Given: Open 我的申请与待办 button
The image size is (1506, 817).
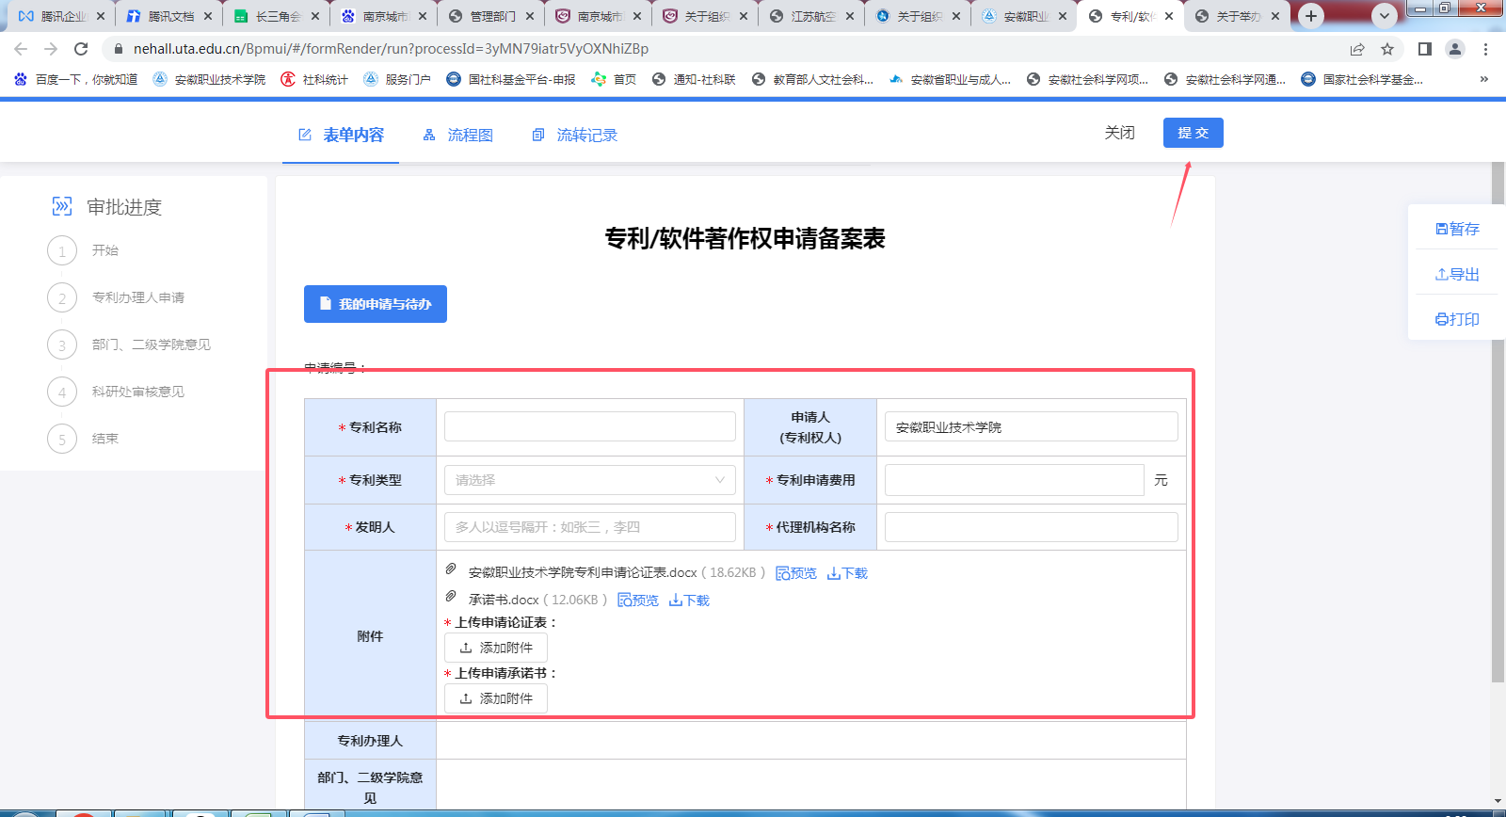Looking at the screenshot, I should point(376,304).
